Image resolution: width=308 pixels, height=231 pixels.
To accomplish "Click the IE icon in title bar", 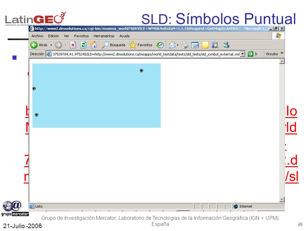I will [31, 29].
